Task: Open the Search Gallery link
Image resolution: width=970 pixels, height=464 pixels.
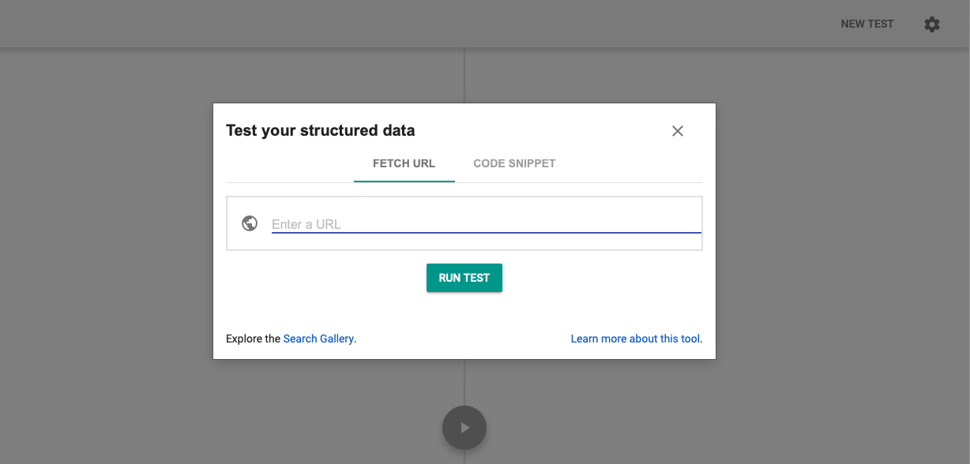Action: click(x=318, y=339)
